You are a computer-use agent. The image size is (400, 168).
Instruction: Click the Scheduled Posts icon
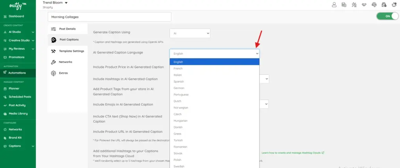5,97
